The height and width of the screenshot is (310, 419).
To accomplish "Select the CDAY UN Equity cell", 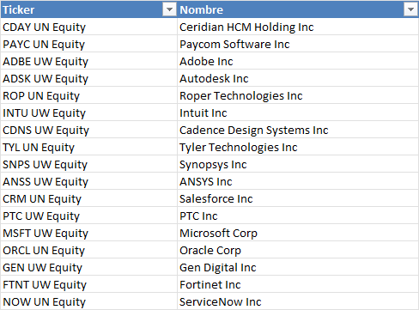I will pyautogui.click(x=88, y=27).
